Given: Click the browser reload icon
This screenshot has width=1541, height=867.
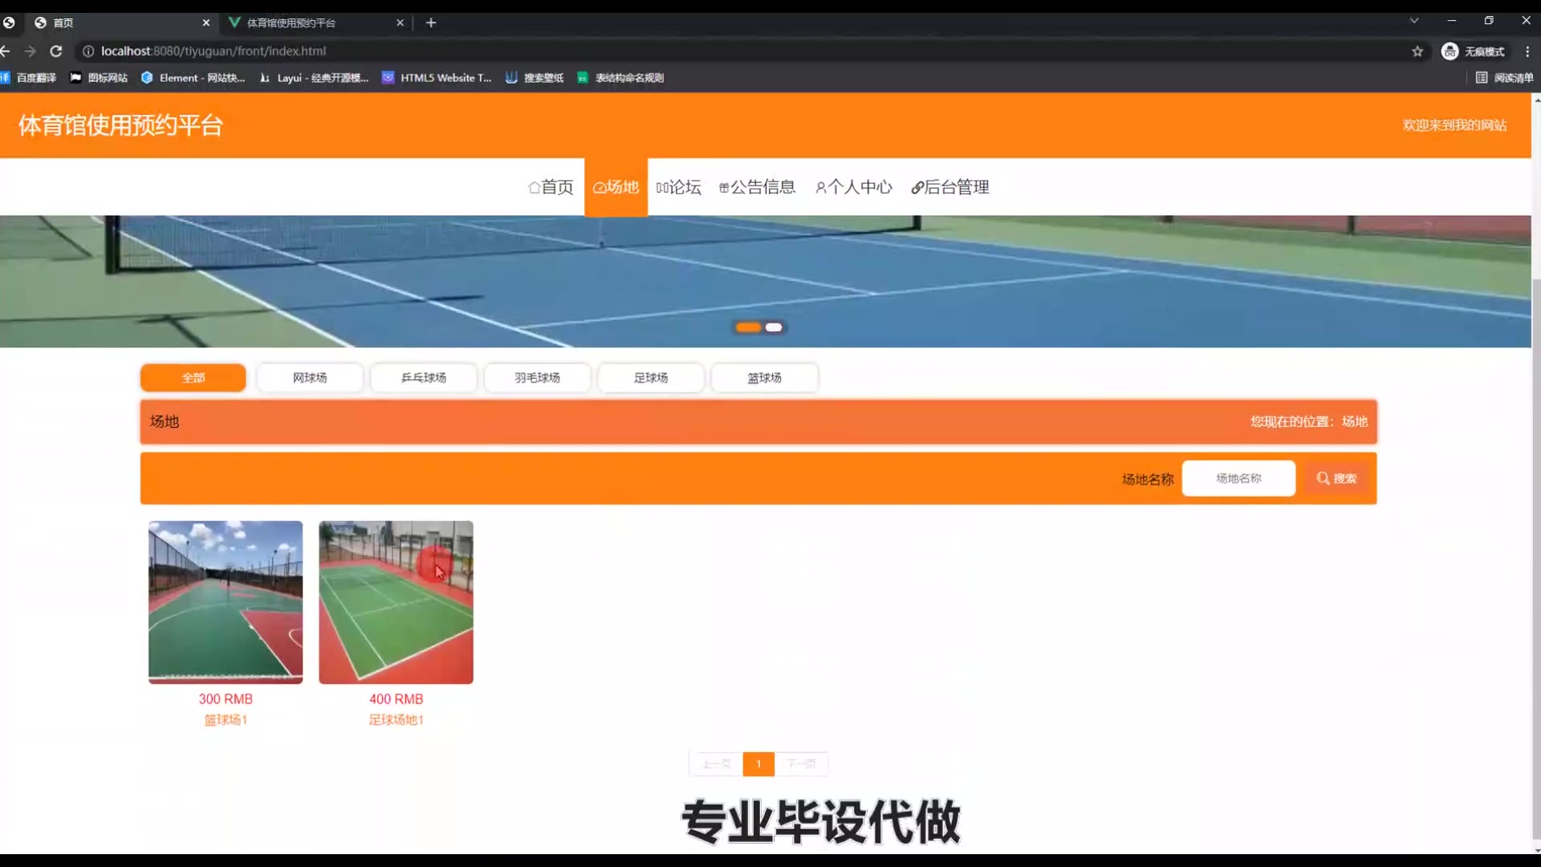Looking at the screenshot, I should point(56,51).
